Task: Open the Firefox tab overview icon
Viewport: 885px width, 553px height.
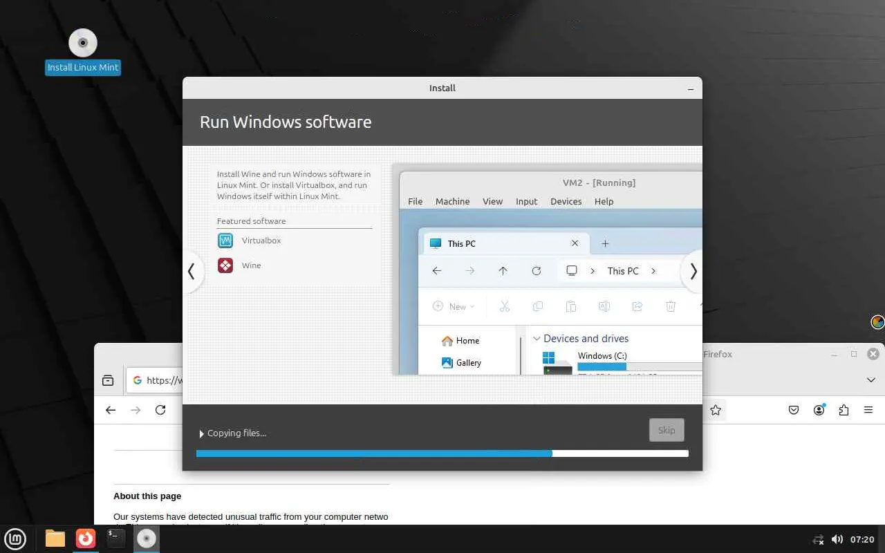Action: click(x=108, y=380)
